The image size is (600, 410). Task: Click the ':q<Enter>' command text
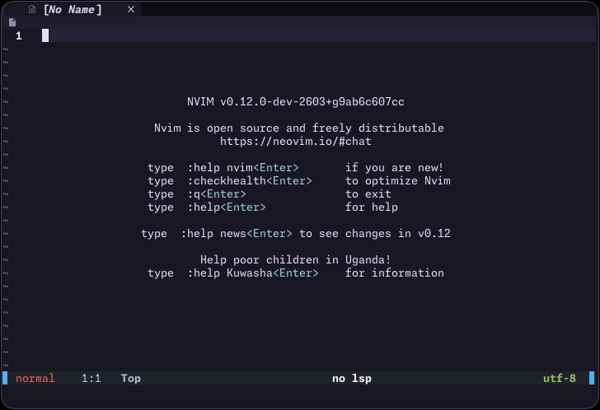217,194
